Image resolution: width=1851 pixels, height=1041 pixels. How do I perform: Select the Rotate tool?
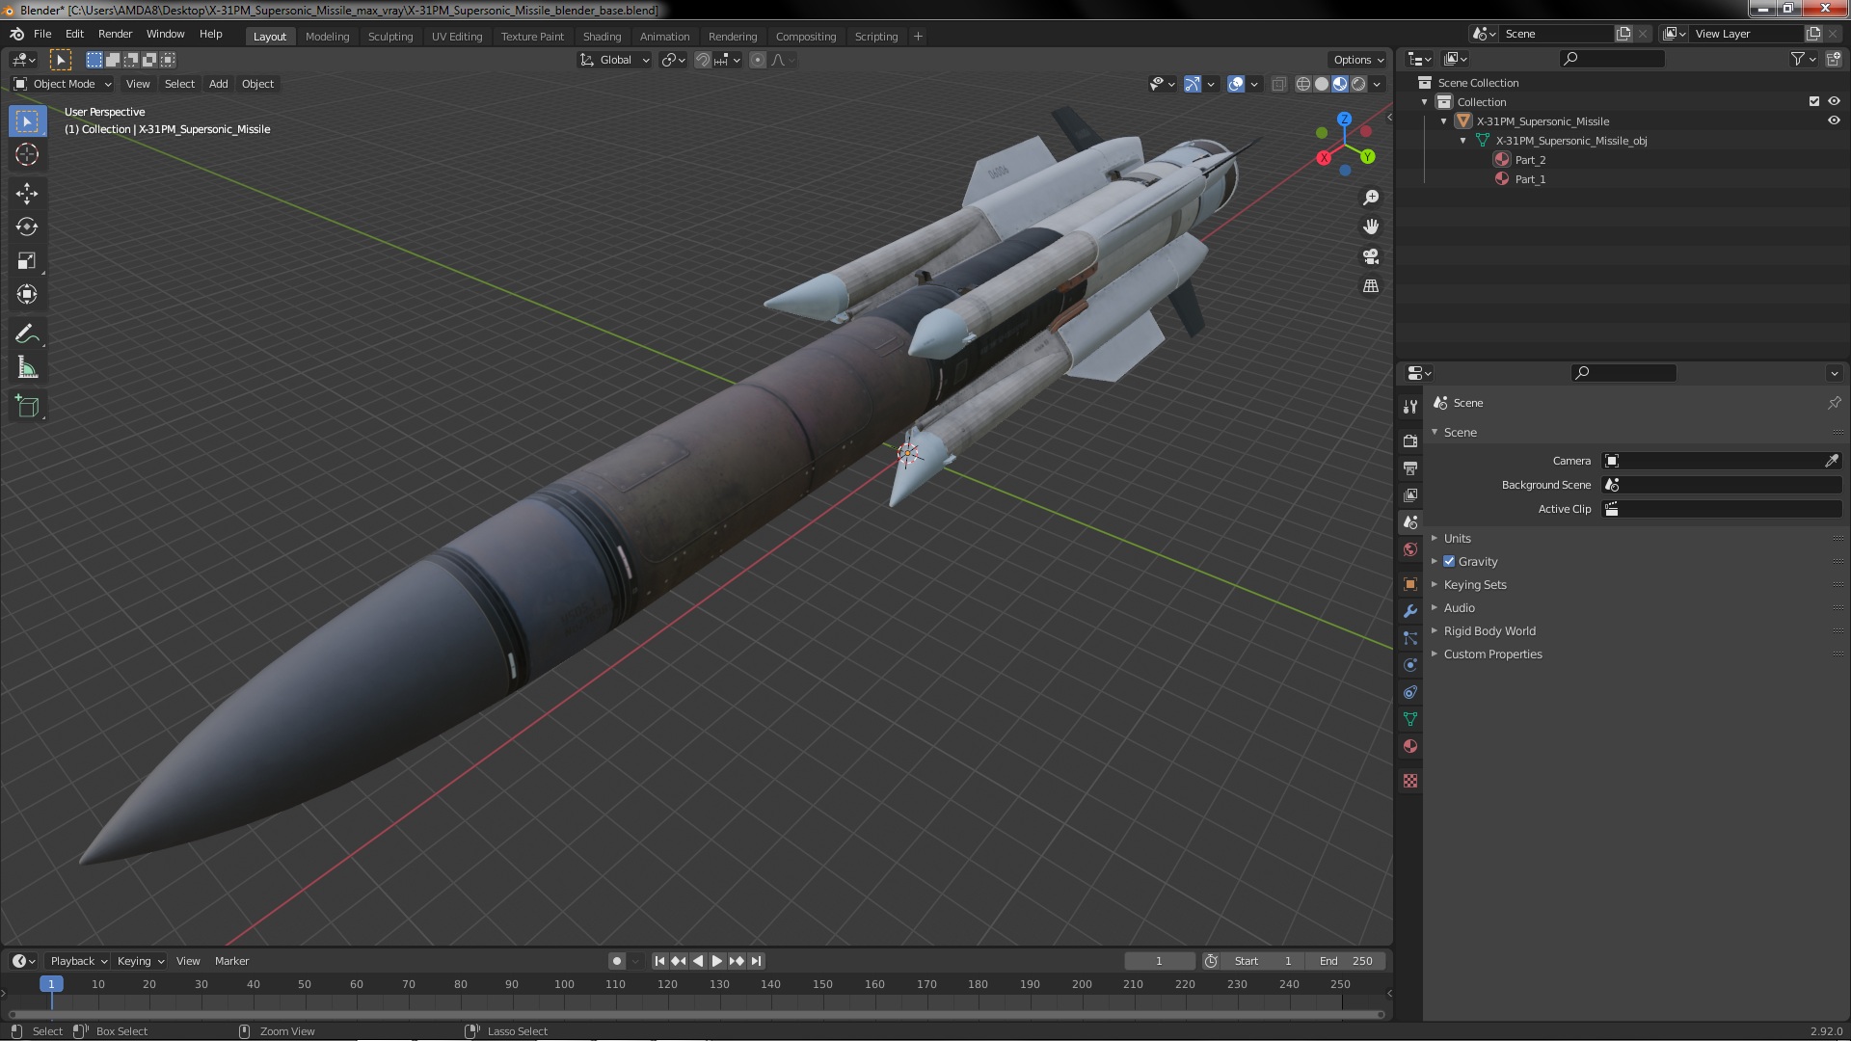[x=27, y=227]
